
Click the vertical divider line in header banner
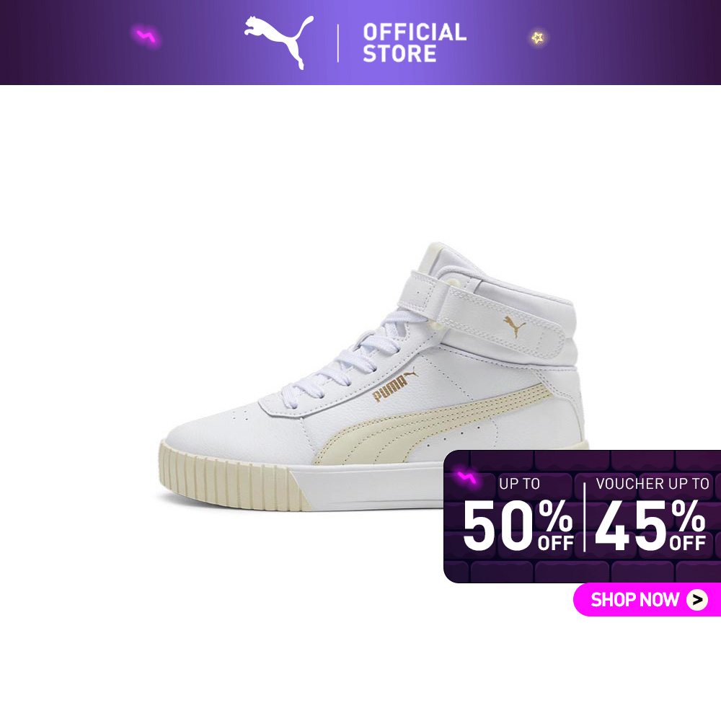[x=338, y=43]
